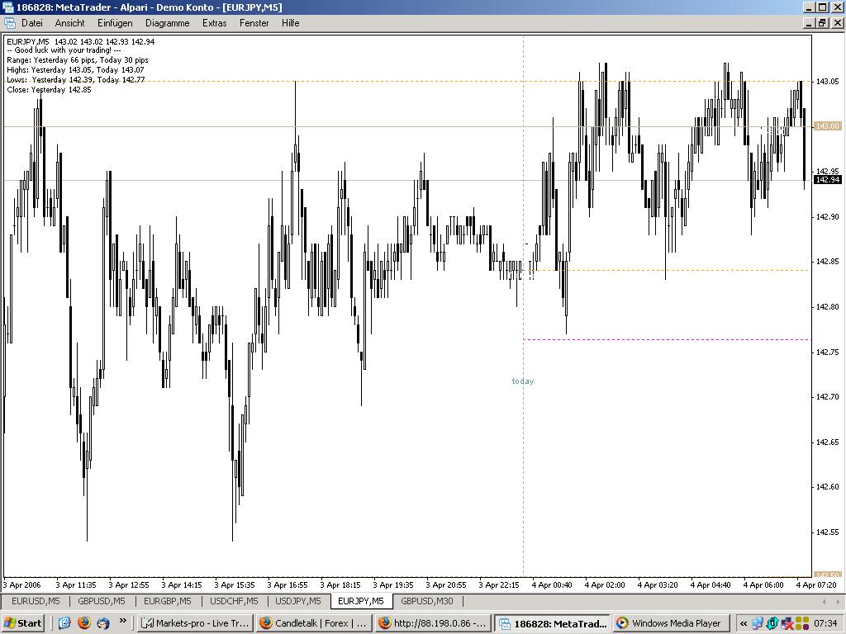Click the MetaTrader icon in the title bar
Image resolution: width=846 pixels, height=634 pixels.
tap(7, 7)
